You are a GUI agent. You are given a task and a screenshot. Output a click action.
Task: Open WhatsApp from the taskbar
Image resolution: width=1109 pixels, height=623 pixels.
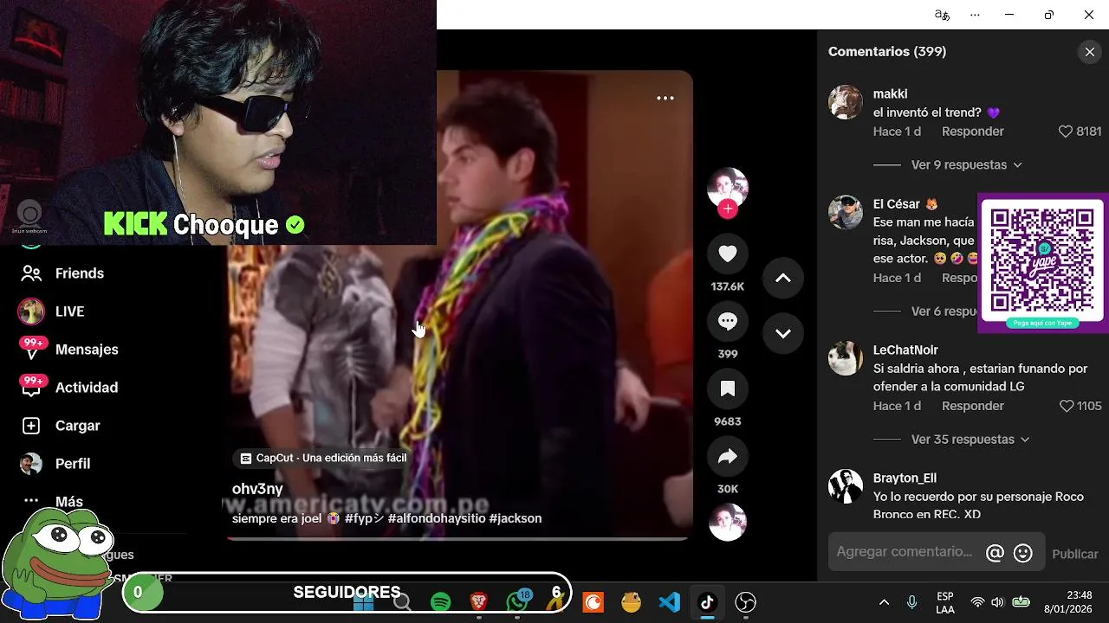518,601
